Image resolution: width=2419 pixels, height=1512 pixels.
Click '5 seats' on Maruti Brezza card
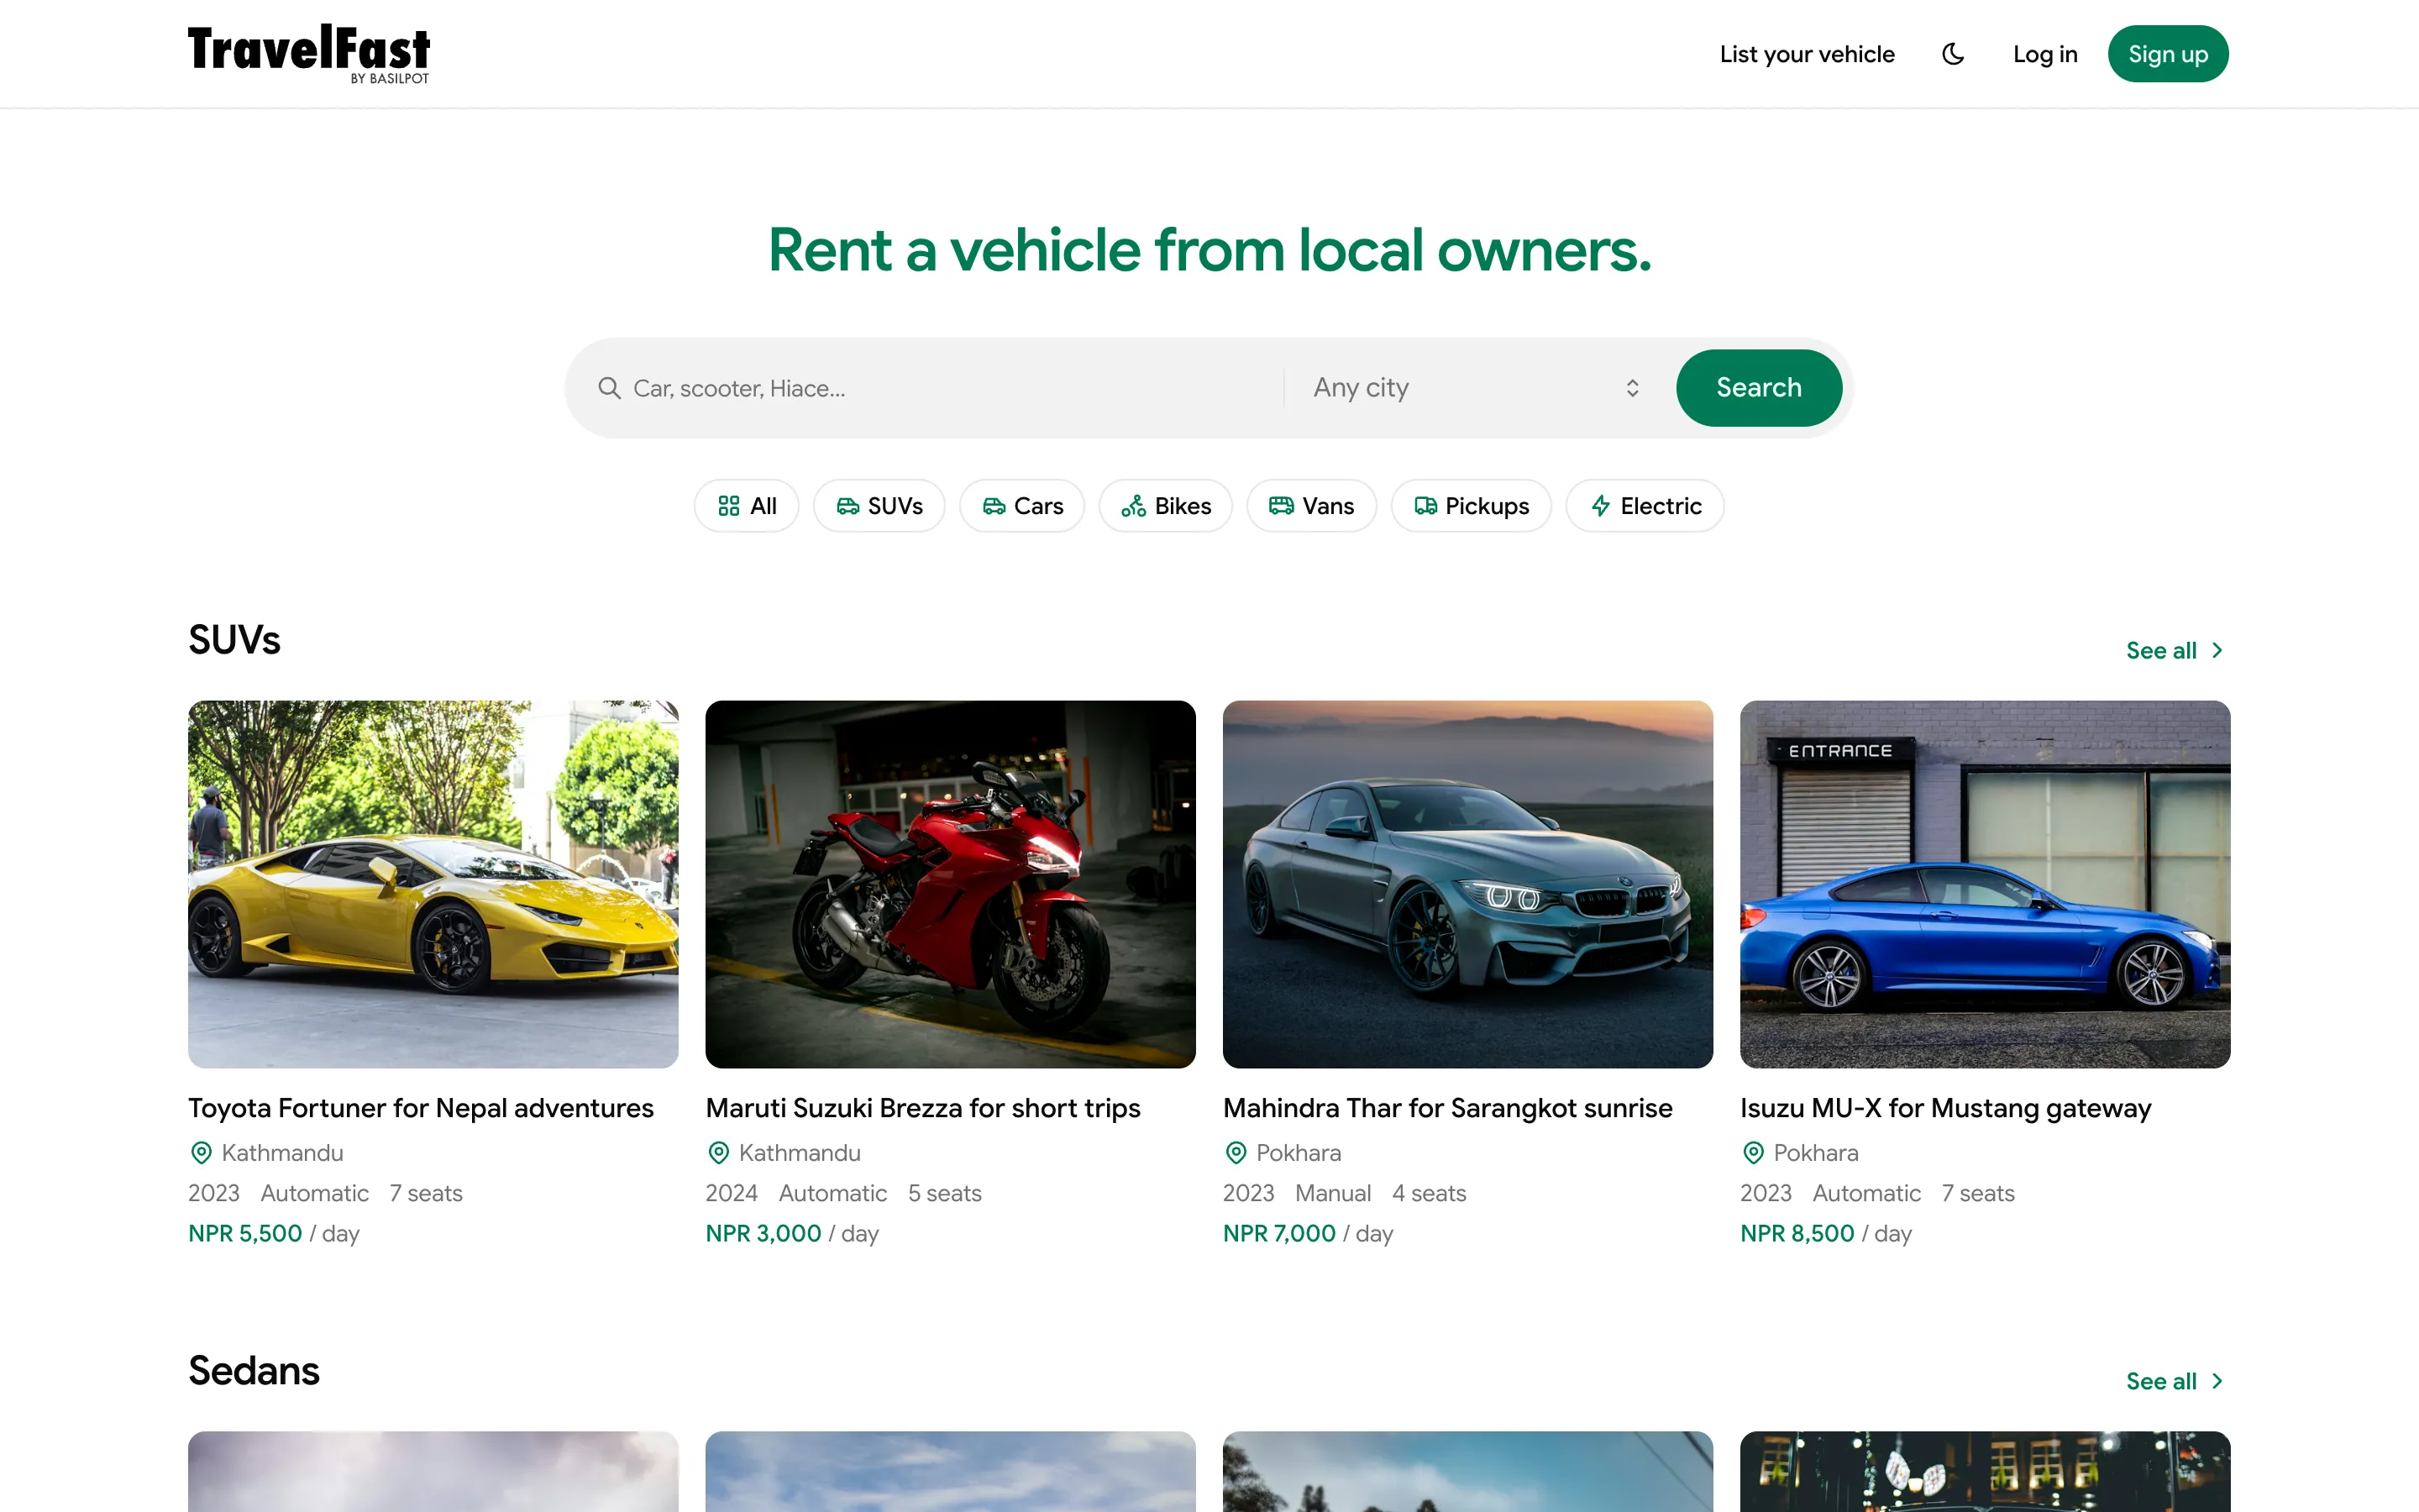tap(945, 1193)
